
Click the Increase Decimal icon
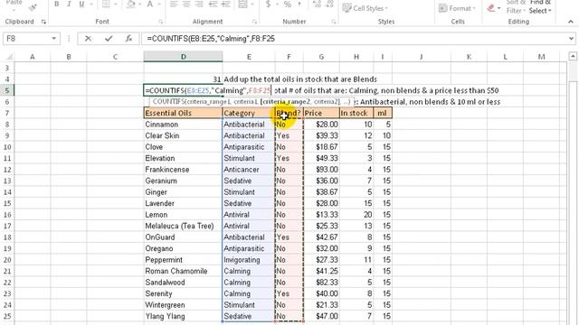point(317,4)
